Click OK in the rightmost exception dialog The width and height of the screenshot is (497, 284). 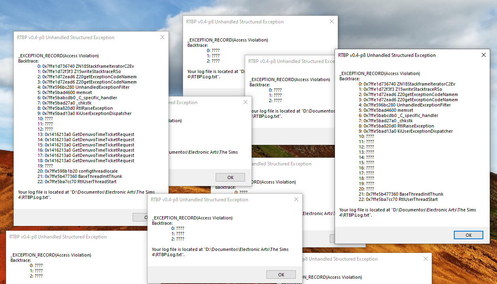point(468,235)
